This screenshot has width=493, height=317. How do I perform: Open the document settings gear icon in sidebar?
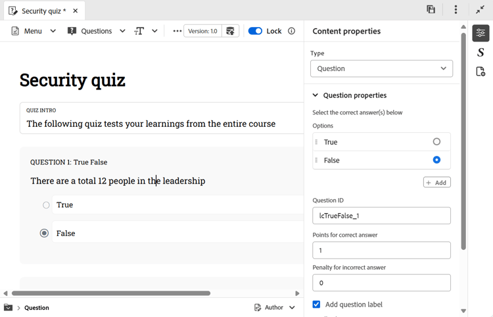481,72
